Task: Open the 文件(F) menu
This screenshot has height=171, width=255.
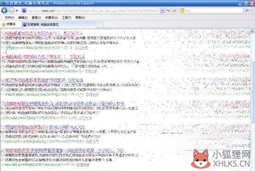Action: (9, 18)
